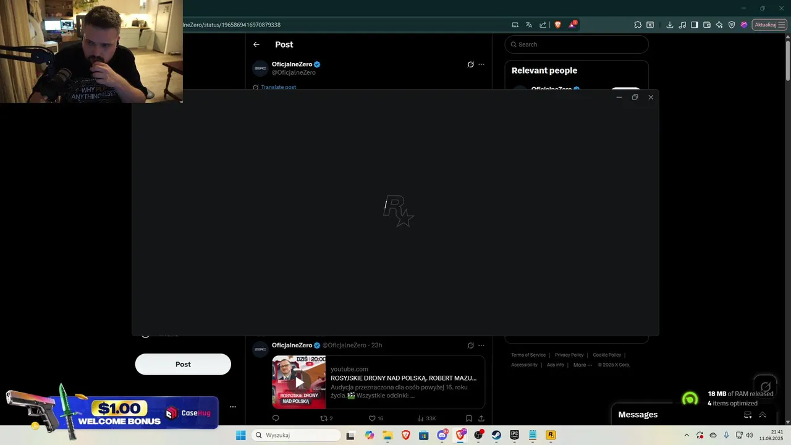Screen dimensions: 791x445
Task: Open Grok icon on top OficjalneZero post
Action: click(470, 64)
